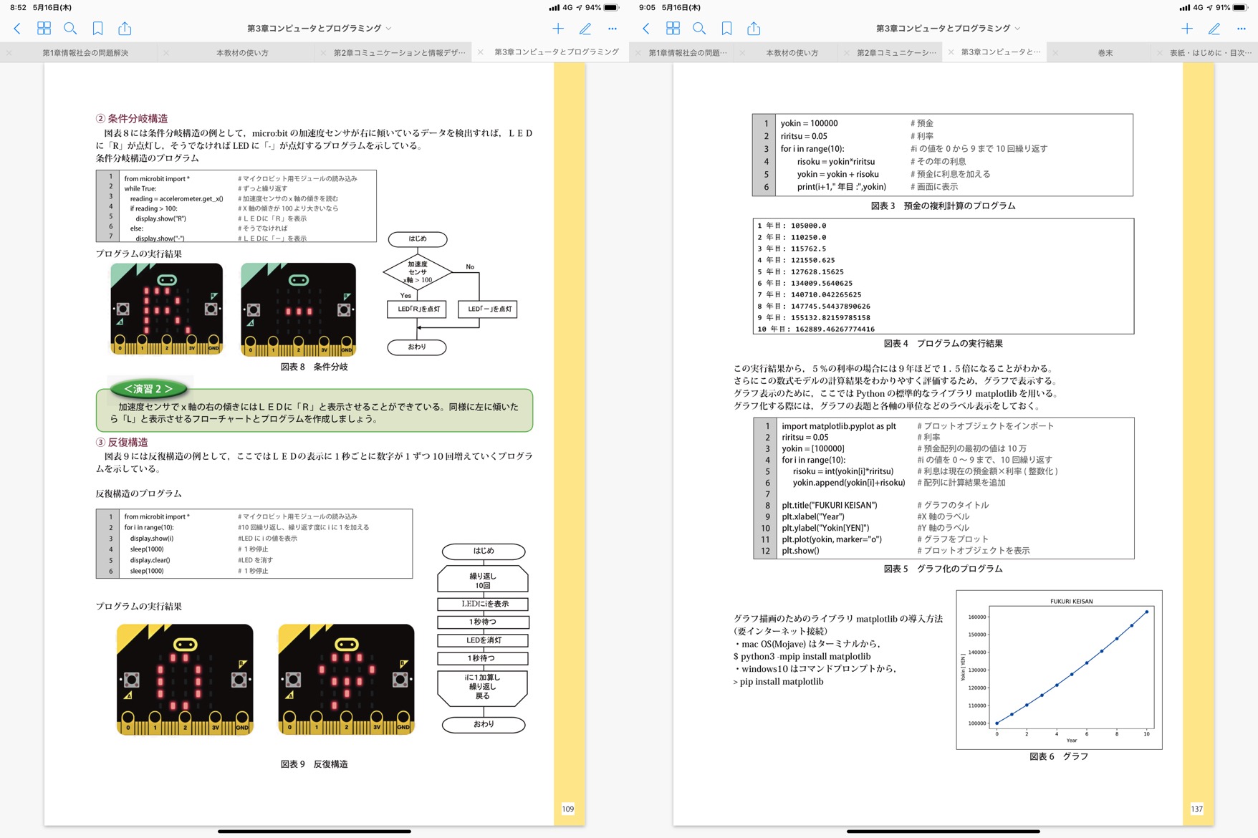
Task: Tap the ③反復構造 heading
Action: [123, 443]
